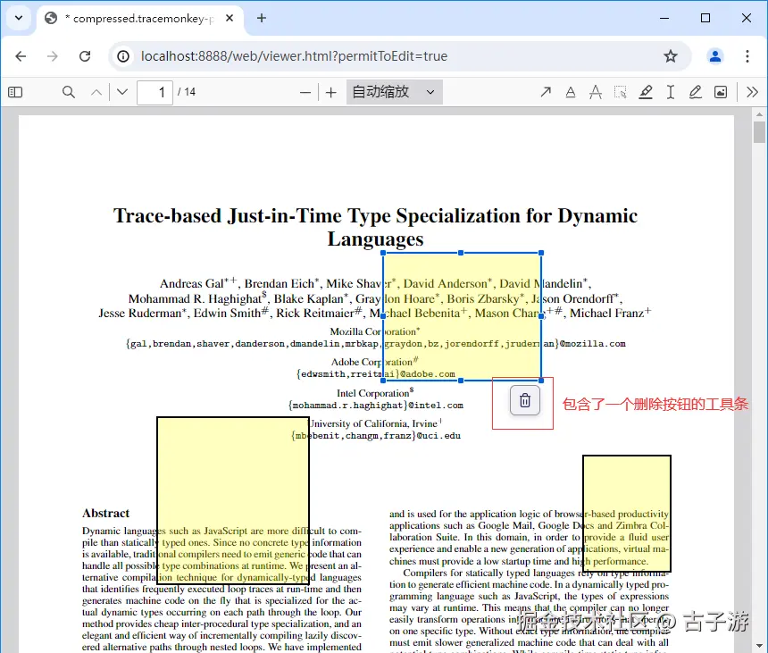Click '{mohammad.r.haghighat}@intel.com' email text
Viewport: 768px width, 653px height.
point(376,406)
